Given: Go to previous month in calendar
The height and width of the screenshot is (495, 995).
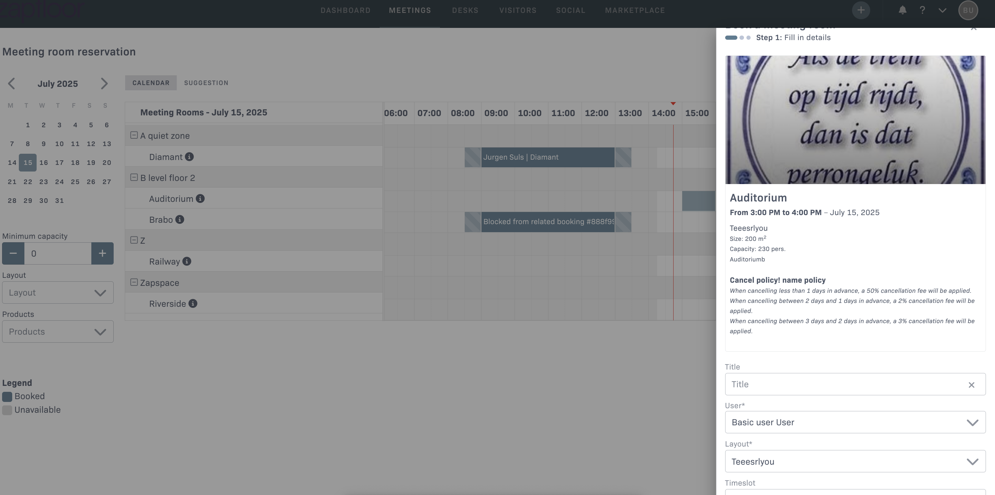Looking at the screenshot, I should pos(12,83).
